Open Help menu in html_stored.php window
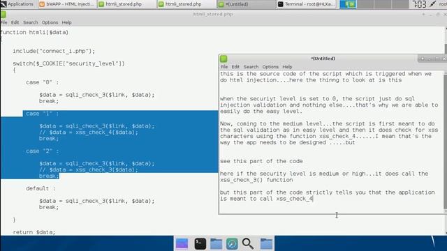The image size is (447, 251). click(66, 22)
